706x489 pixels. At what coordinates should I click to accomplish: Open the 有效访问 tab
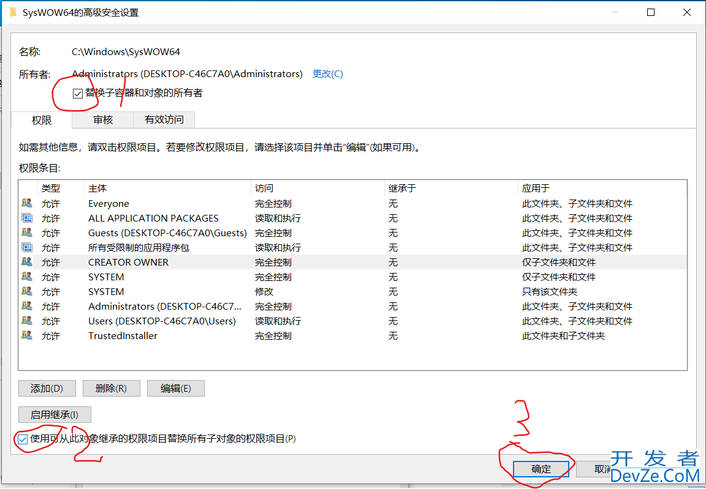click(x=164, y=119)
